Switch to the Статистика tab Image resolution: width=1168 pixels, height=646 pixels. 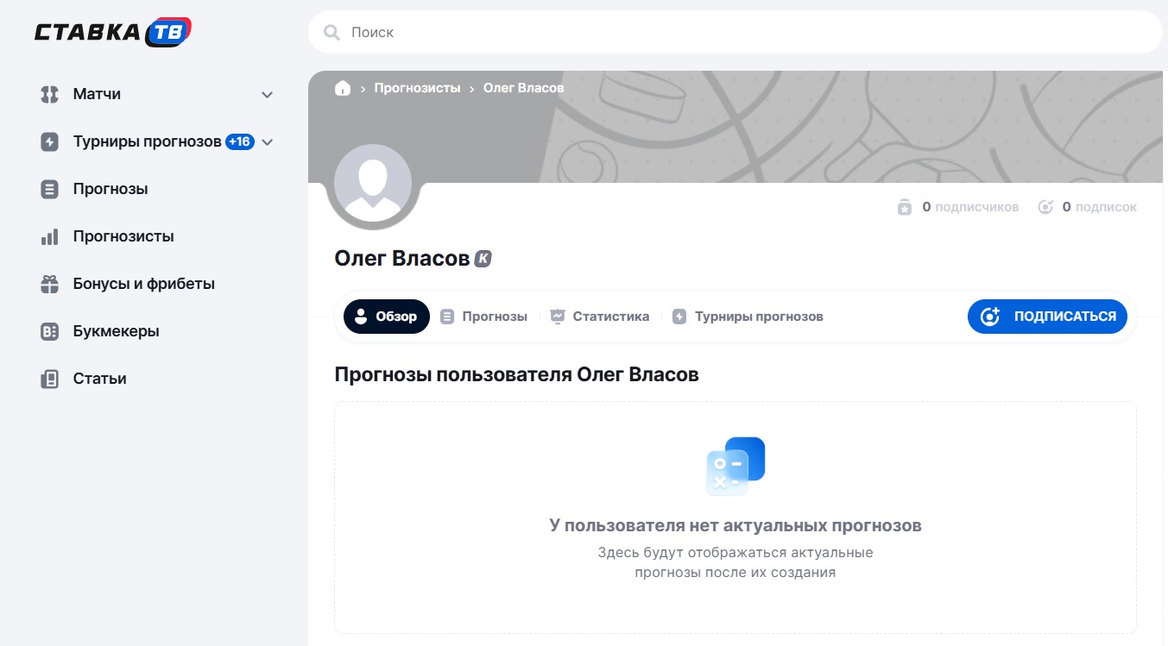pos(600,316)
